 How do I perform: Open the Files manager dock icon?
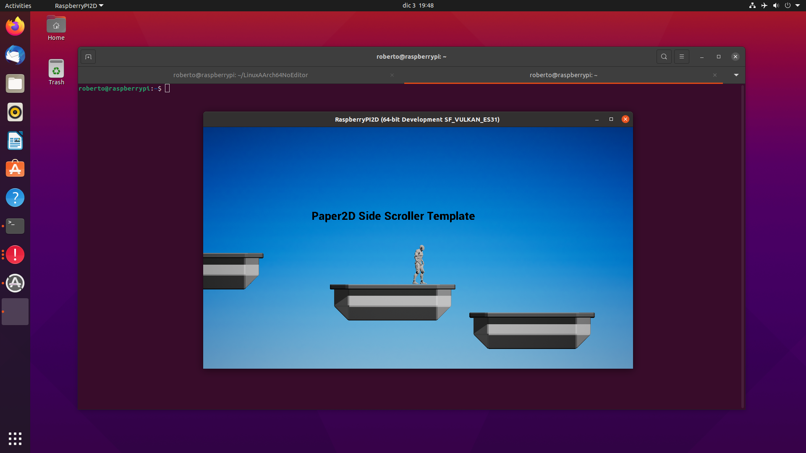coord(15,83)
